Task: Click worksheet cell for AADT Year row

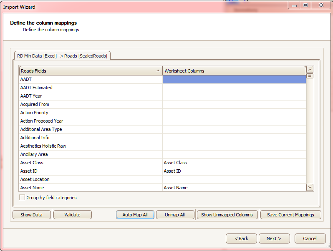Action: (234, 96)
